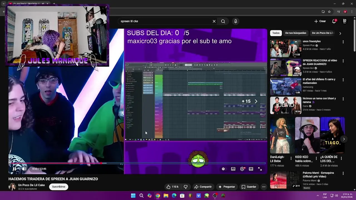The image size is (356, 200).
Task: Open the account avatar menu
Action: click(x=345, y=21)
